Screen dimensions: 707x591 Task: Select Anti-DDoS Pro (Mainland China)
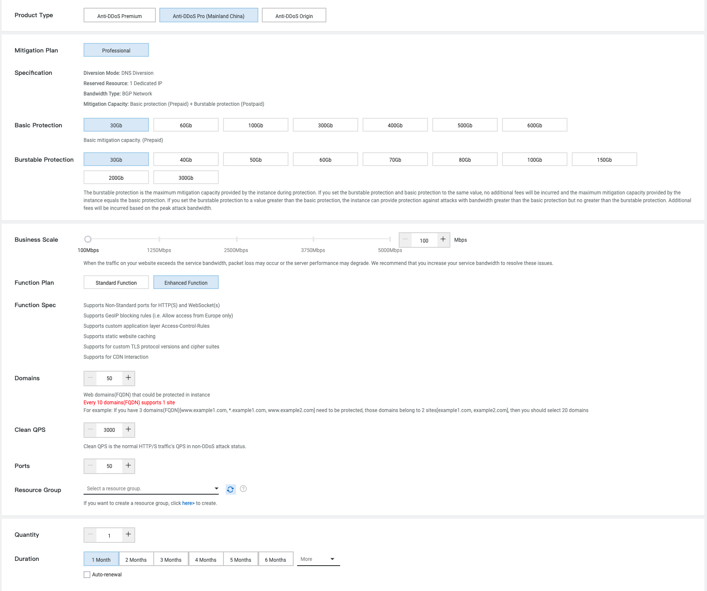(209, 15)
